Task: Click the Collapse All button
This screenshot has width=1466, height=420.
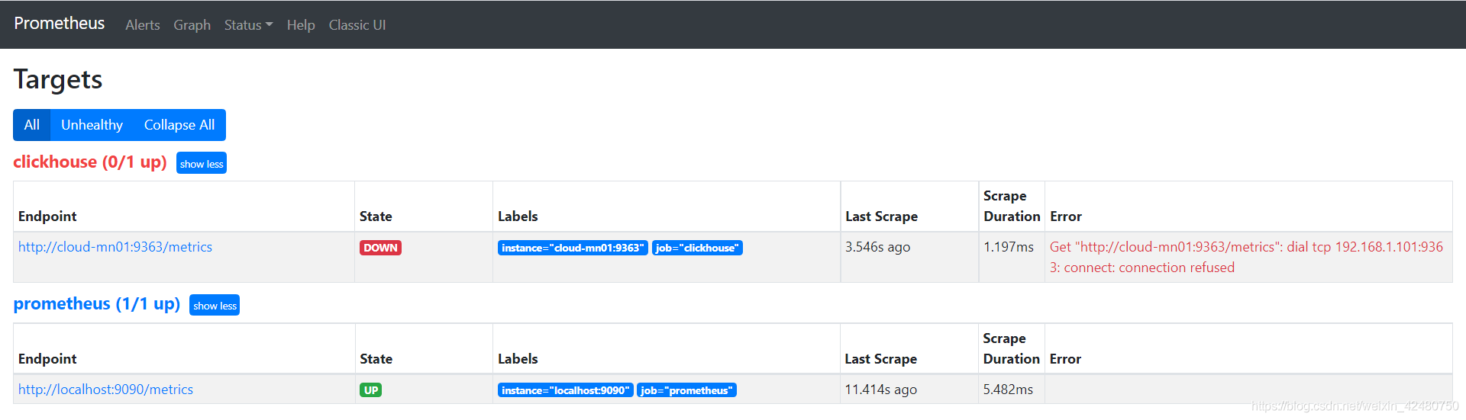Action: (179, 125)
